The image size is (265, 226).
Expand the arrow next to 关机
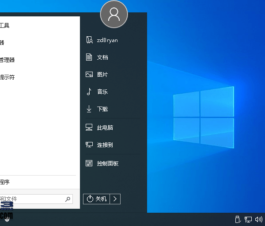pyautogui.click(x=115, y=199)
